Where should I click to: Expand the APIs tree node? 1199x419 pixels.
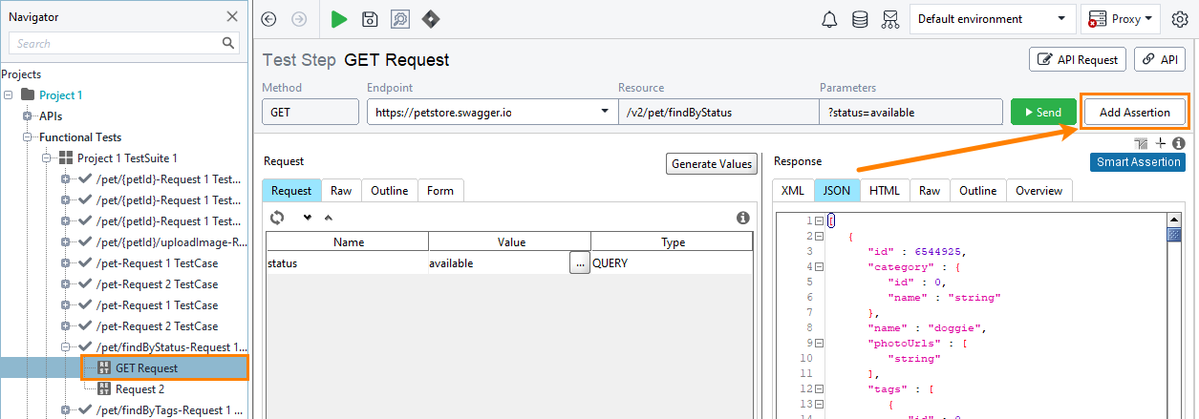(x=29, y=116)
